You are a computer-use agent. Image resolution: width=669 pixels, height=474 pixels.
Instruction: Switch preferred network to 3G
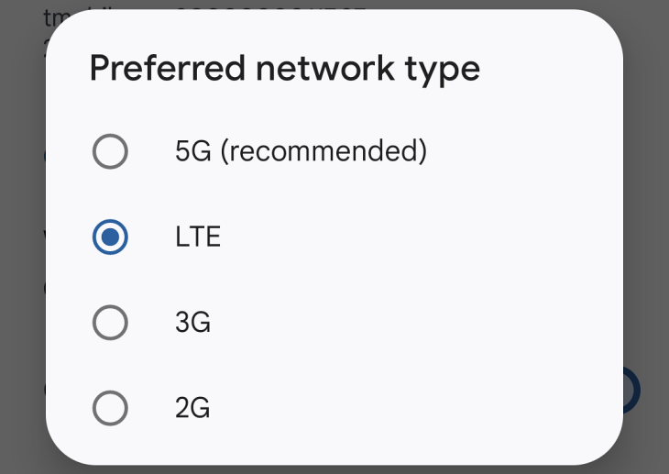point(110,322)
